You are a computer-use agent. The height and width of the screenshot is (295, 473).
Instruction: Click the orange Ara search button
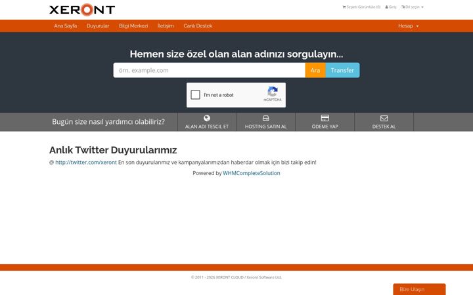point(315,70)
